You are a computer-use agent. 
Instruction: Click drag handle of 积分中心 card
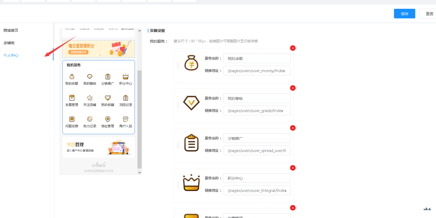(178, 186)
